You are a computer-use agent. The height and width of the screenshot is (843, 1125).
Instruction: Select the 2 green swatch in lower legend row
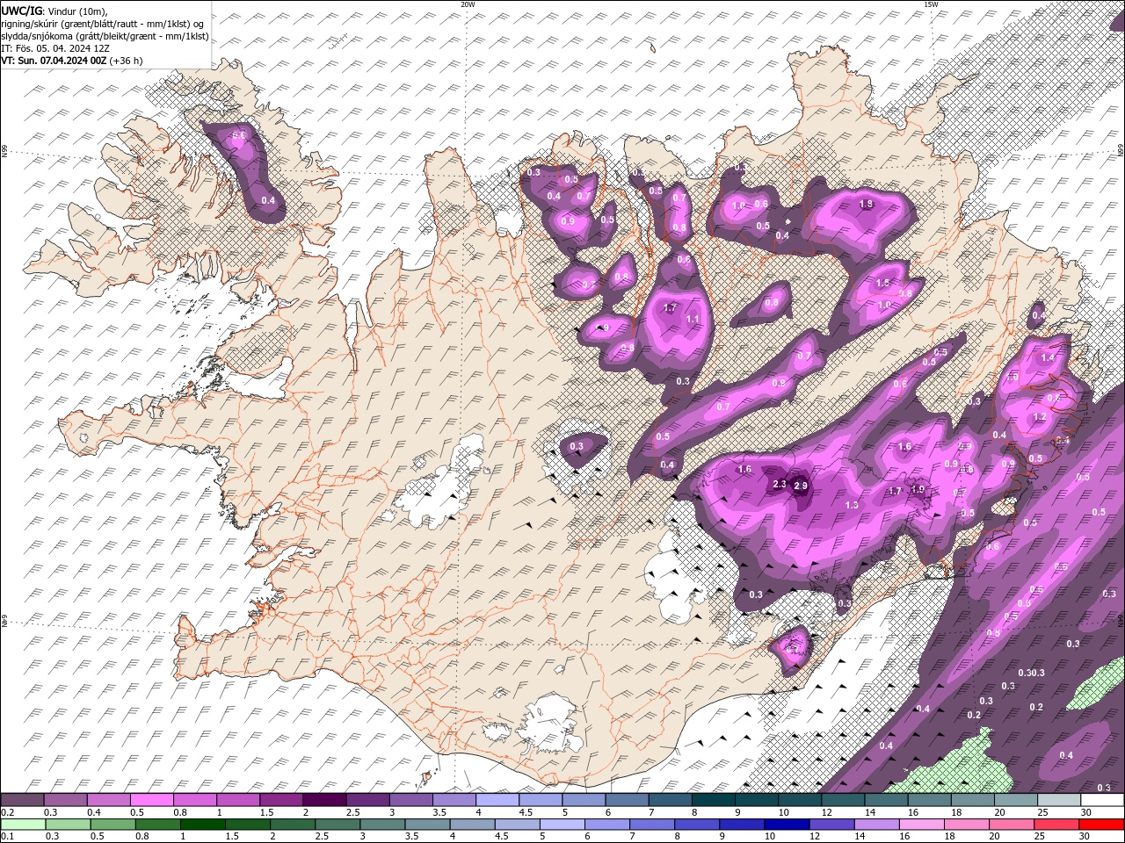tap(294, 825)
